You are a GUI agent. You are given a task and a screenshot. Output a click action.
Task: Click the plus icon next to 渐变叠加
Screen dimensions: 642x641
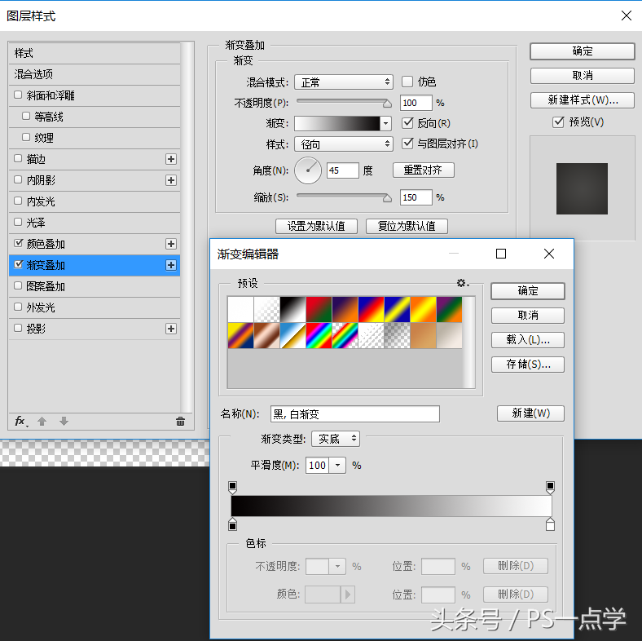[x=171, y=265]
